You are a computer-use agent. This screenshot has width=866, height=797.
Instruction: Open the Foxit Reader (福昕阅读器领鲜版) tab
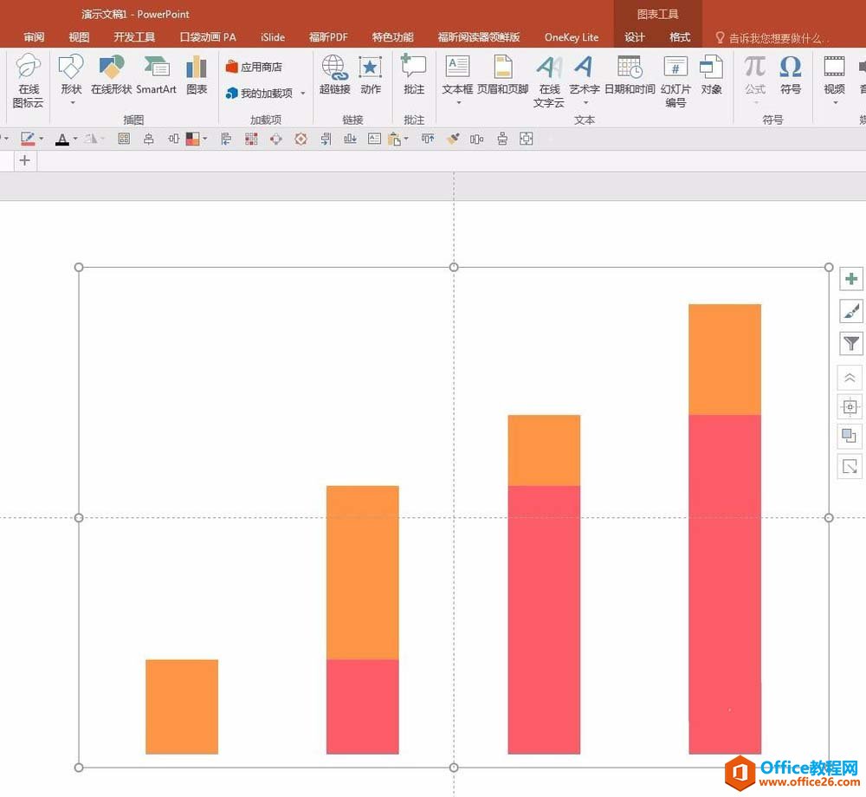[x=479, y=37]
